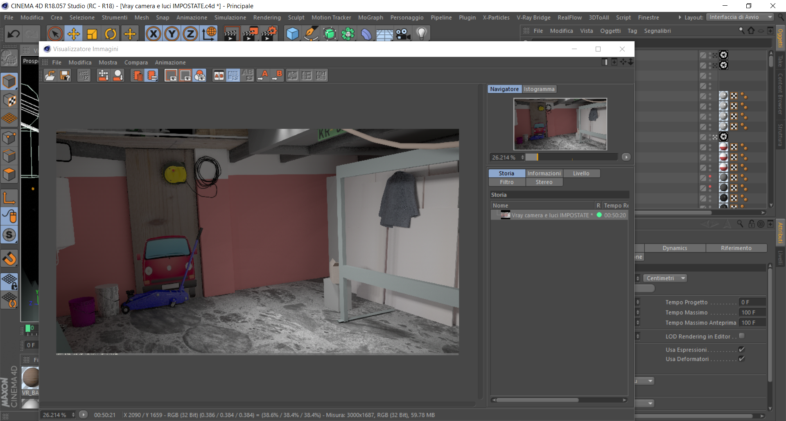Screen dimensions: 786x421
Task: Open the Tag menu in Object Manager
Action: coord(632,31)
